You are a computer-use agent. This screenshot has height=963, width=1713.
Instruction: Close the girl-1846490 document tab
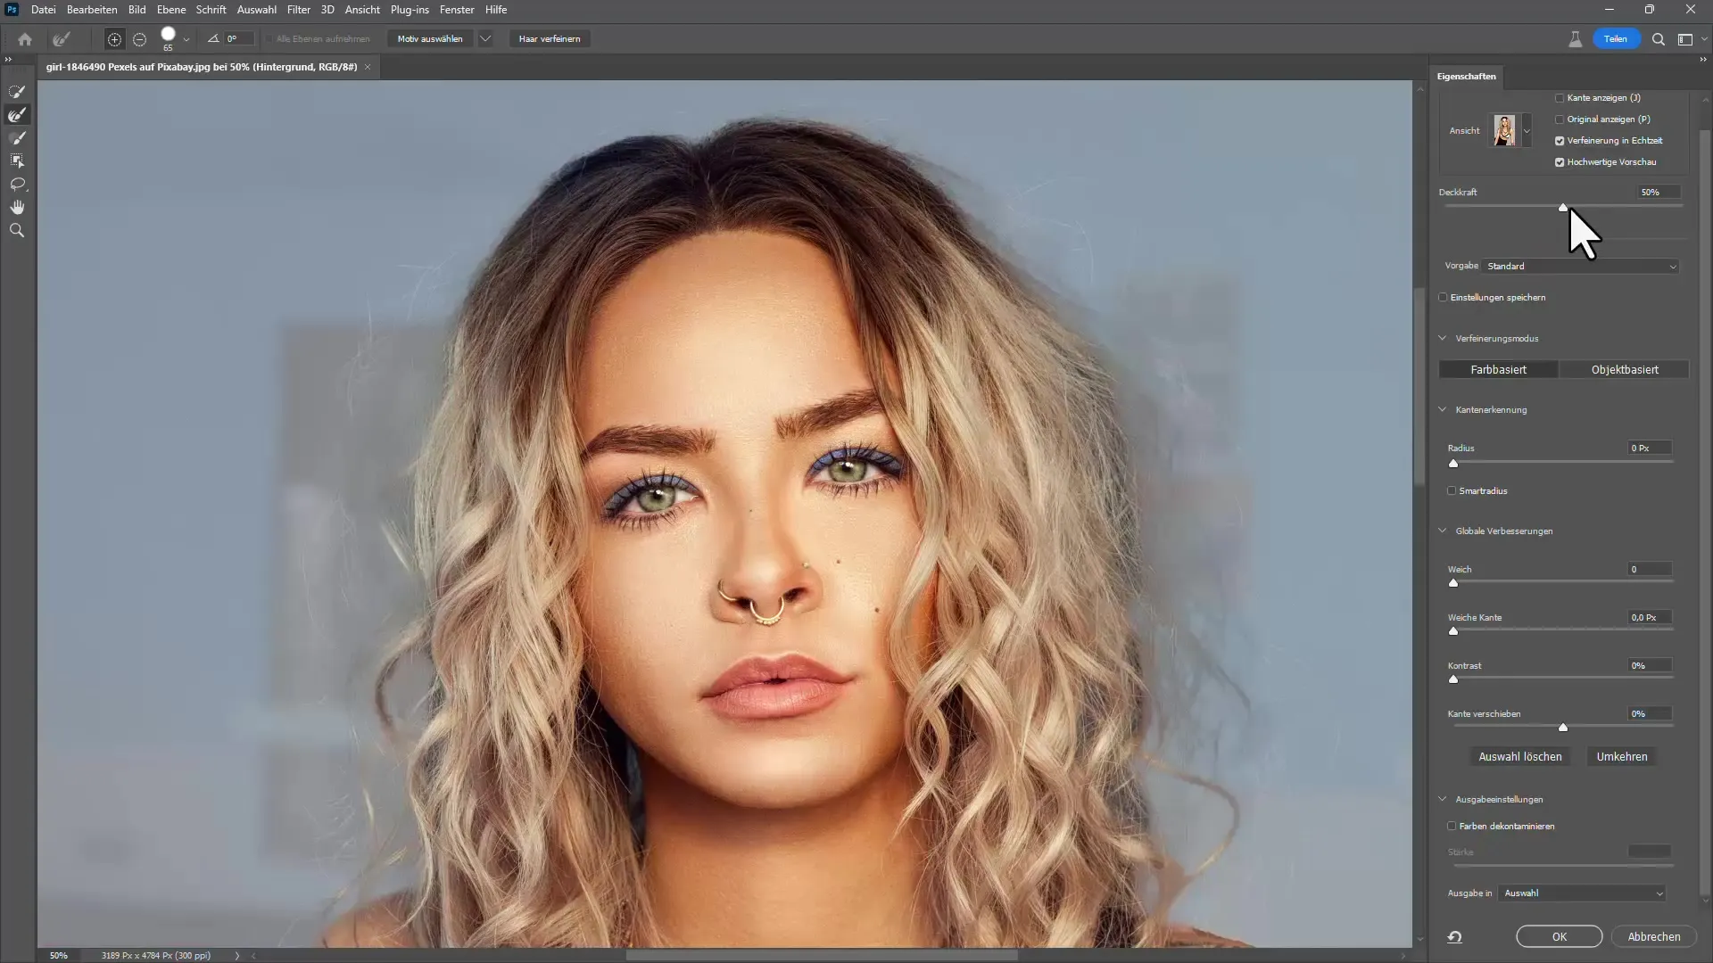(367, 67)
